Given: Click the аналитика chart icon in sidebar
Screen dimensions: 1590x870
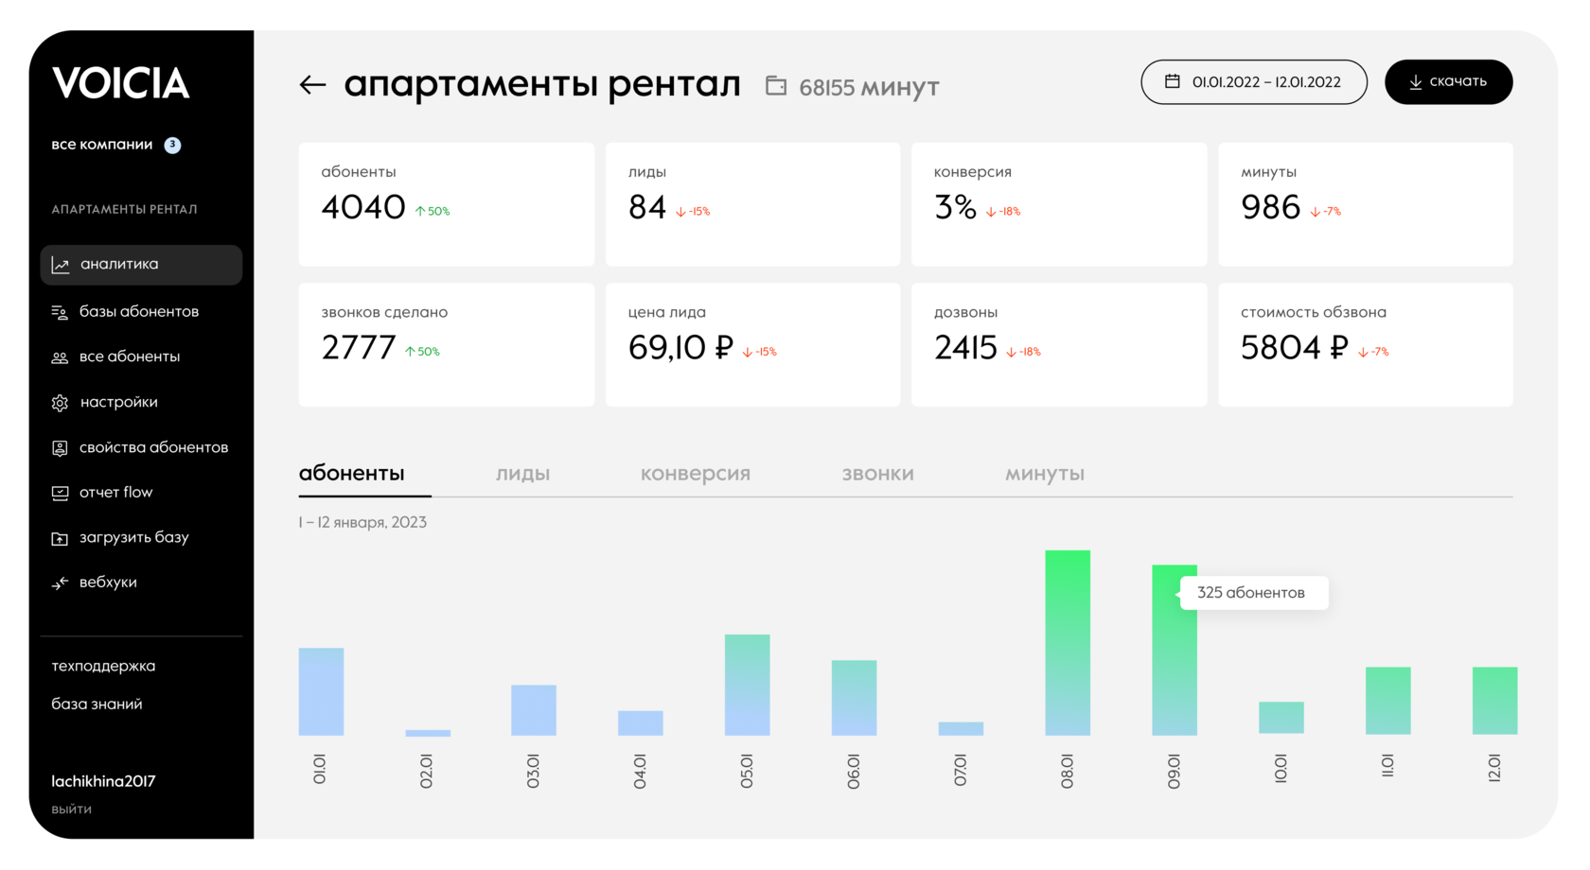Looking at the screenshot, I should pyautogui.click(x=61, y=265).
